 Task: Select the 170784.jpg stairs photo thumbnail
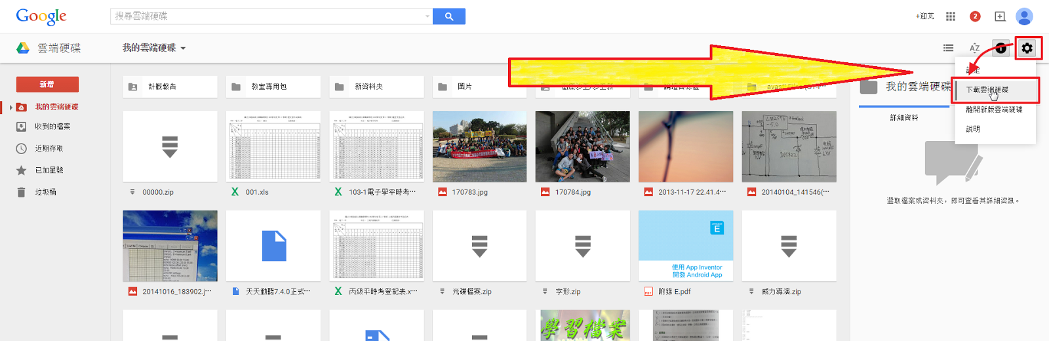pos(583,146)
